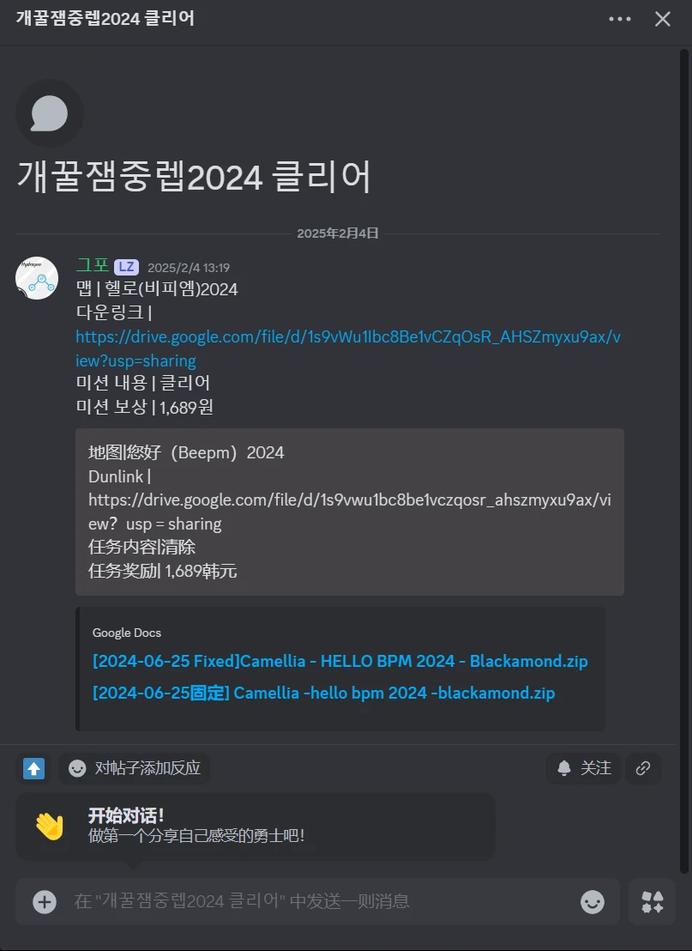
Task: Open the Google Drive sharing link
Action: [x=348, y=348]
